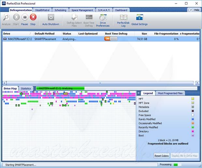Click Display file in Drive Map button
Image resolution: width=202 pixels, height=168 pixels.
point(184,156)
